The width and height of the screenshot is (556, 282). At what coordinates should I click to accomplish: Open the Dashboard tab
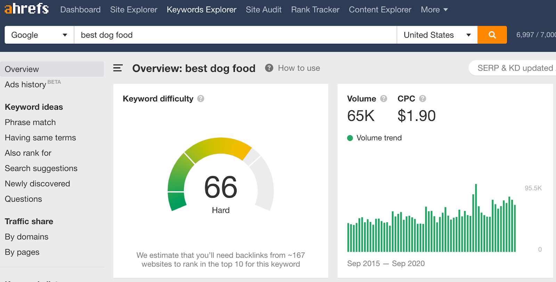pyautogui.click(x=80, y=10)
